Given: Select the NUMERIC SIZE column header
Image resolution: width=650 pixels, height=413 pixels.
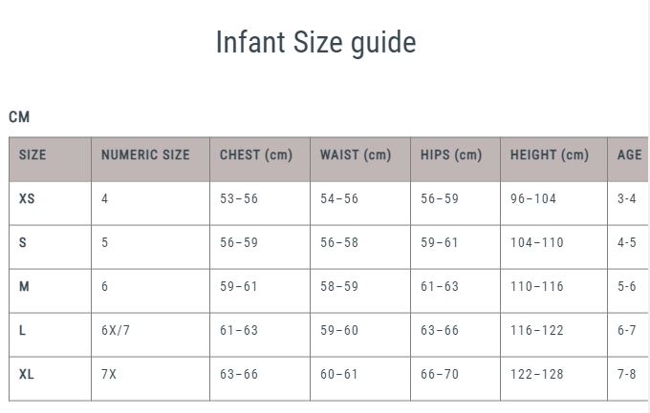Looking at the screenshot, I should tap(145, 155).
